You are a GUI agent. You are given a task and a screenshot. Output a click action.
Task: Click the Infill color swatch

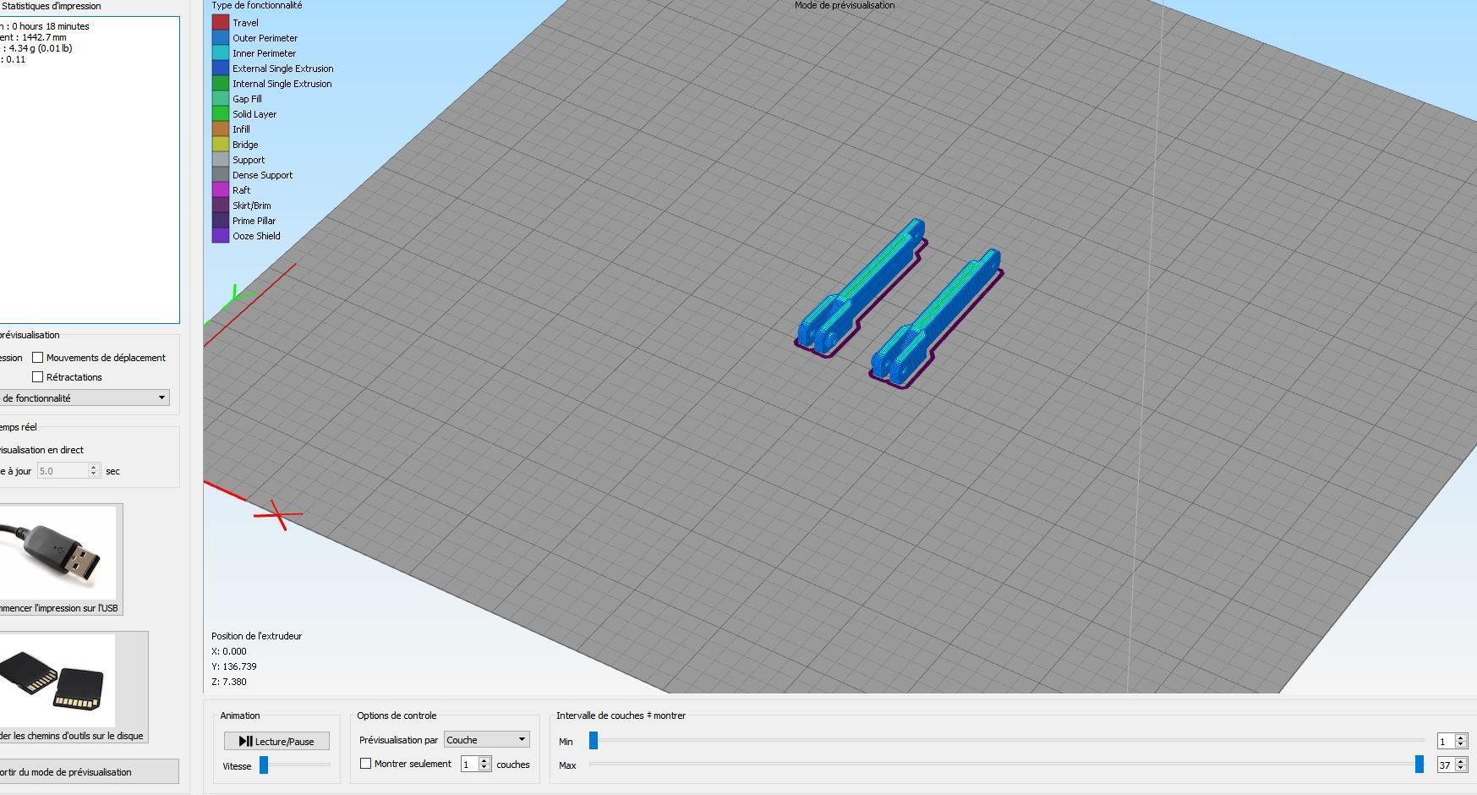pyautogui.click(x=221, y=129)
